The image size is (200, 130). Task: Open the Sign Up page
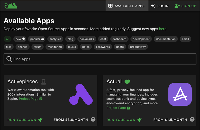[185, 6]
